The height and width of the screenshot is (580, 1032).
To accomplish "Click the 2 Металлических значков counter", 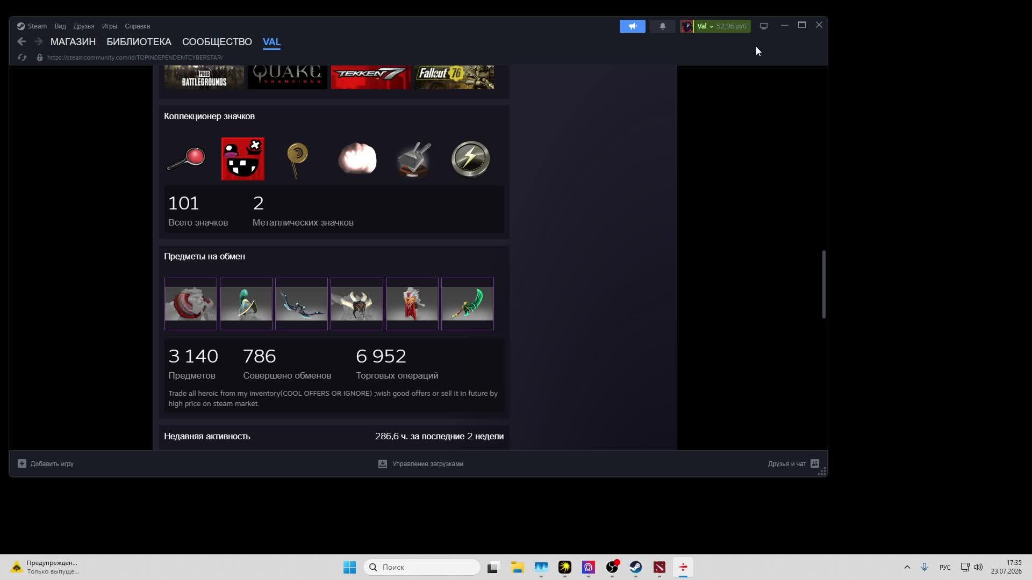I will point(303,211).
